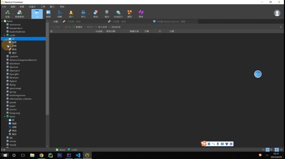Open the User icon in the toolbar

71,14
